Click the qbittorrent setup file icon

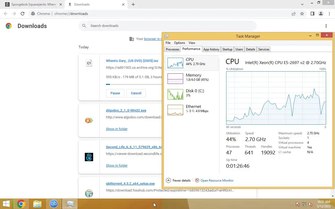coord(89,194)
